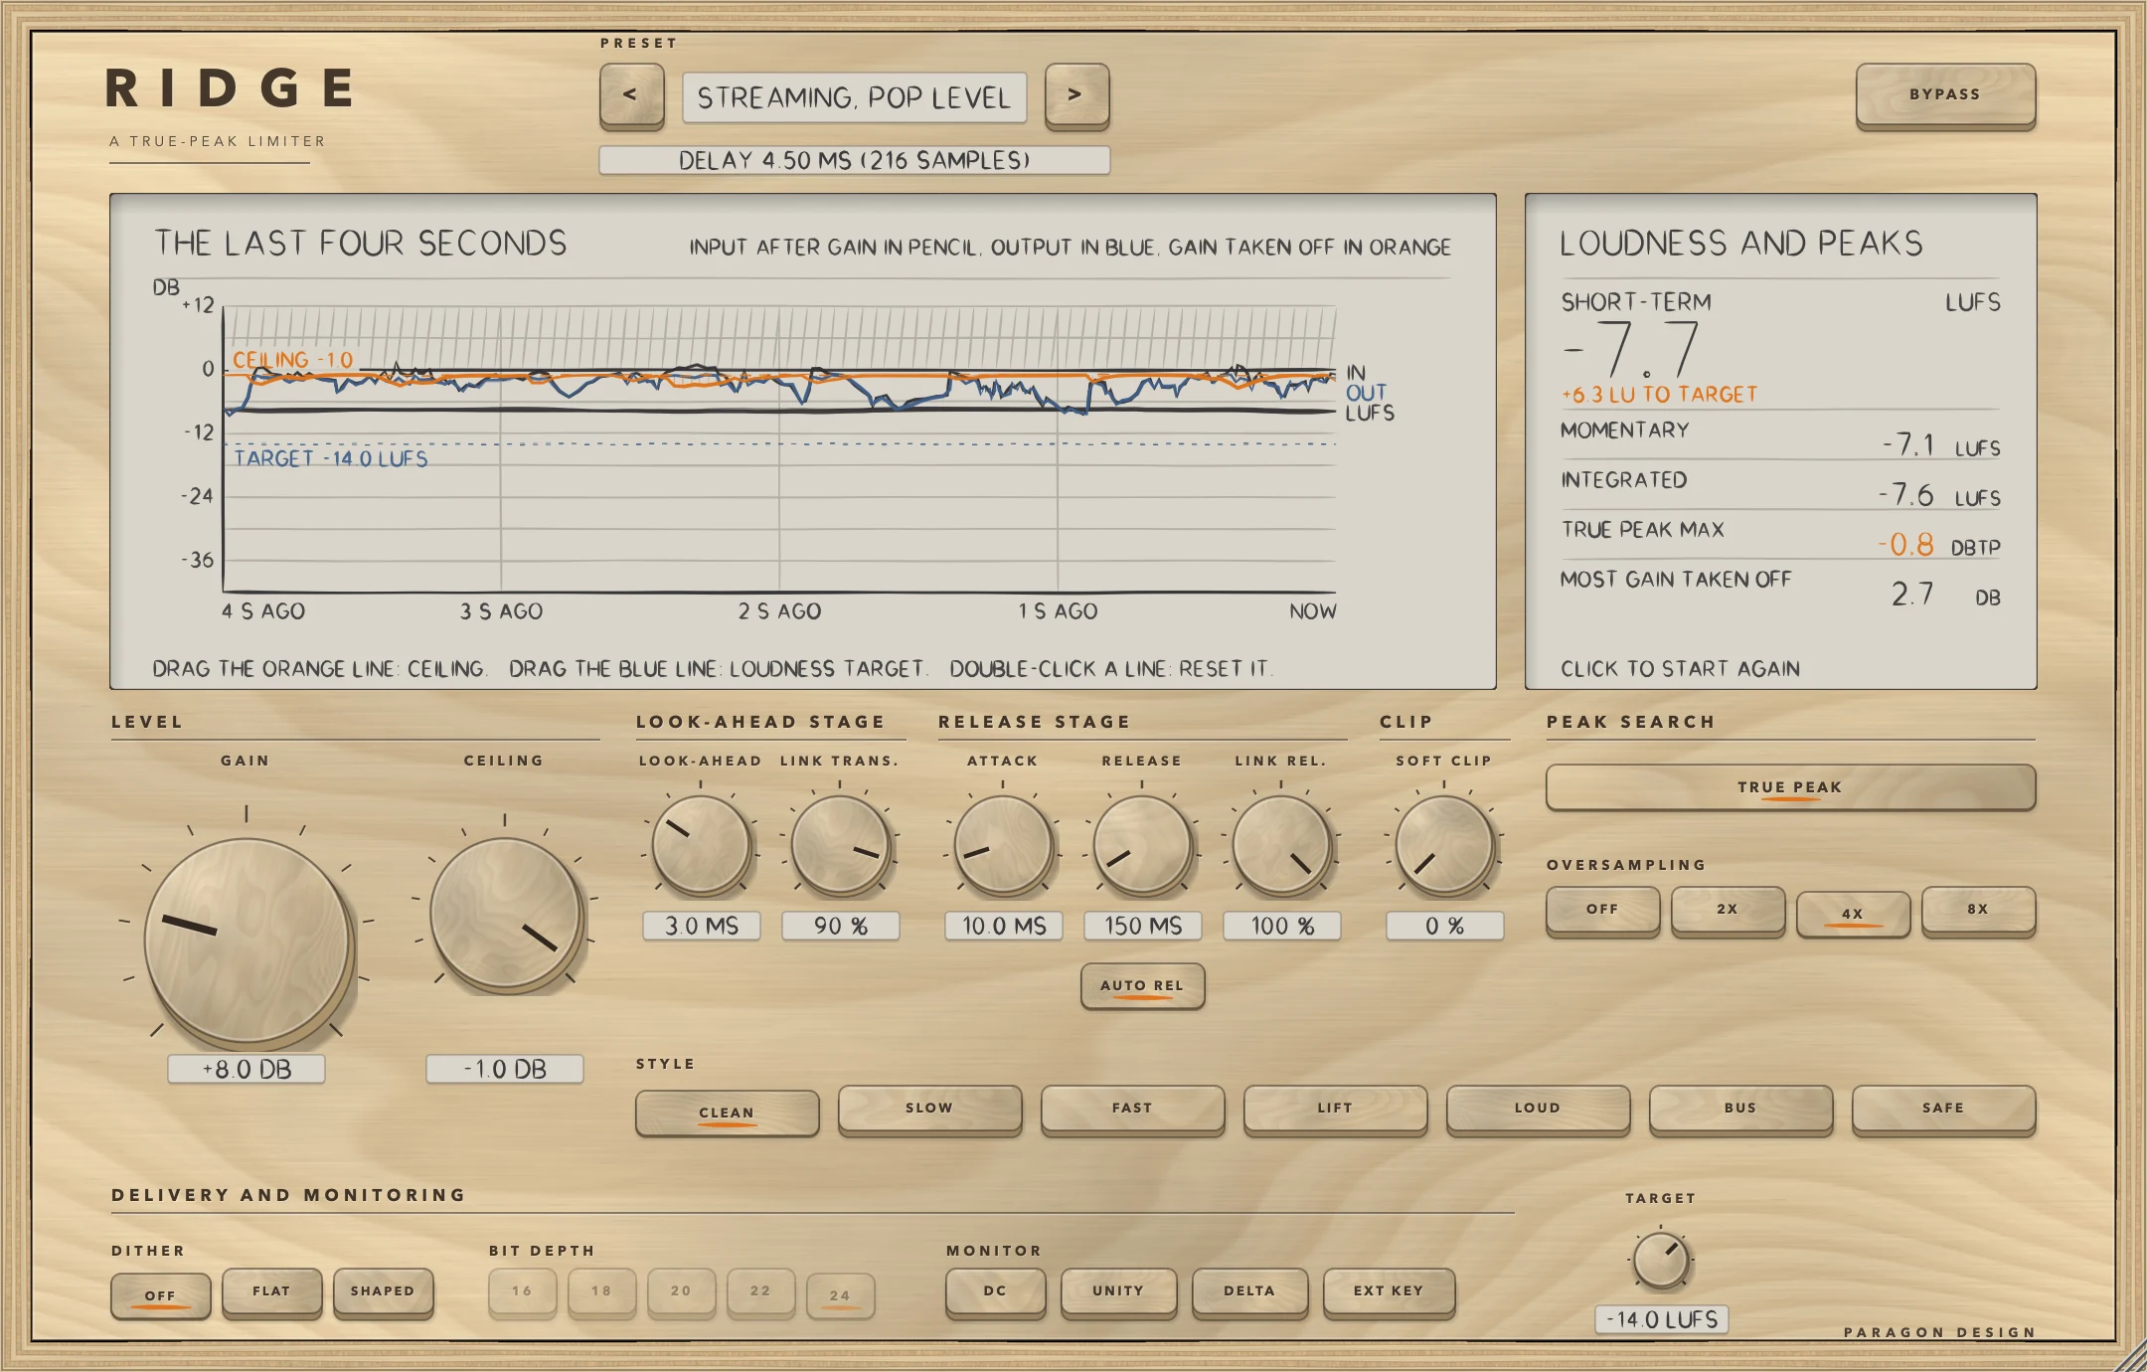This screenshot has width=2147, height=1372.
Task: Select bit depth 24
Action: (x=840, y=1296)
